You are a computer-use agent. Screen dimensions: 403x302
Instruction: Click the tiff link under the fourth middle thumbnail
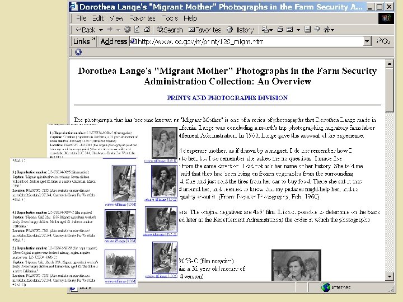pyautogui.click(x=161, y=276)
